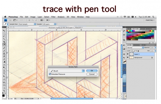Open Spotlight search in menu bar
The height and width of the screenshot is (104, 161).
click(x=153, y=17)
